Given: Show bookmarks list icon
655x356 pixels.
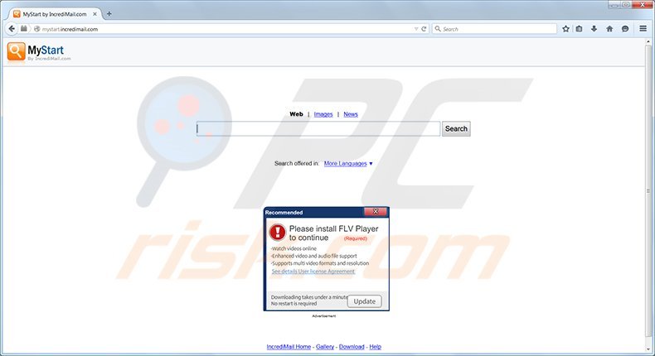Looking at the screenshot, I should click(579, 29).
